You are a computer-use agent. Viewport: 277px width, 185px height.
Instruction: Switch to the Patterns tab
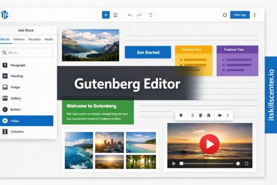(19, 40)
